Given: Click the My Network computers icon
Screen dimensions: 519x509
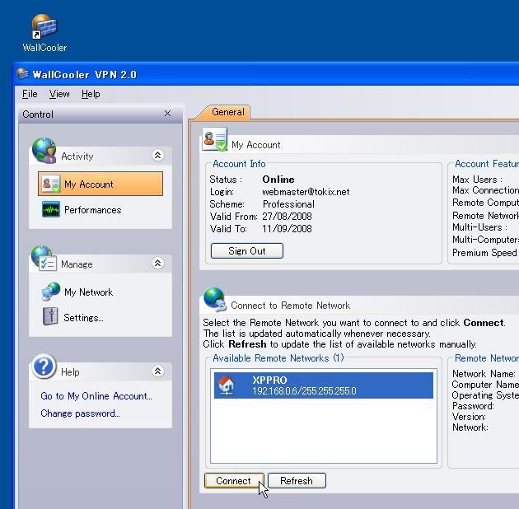Looking at the screenshot, I should [51, 292].
